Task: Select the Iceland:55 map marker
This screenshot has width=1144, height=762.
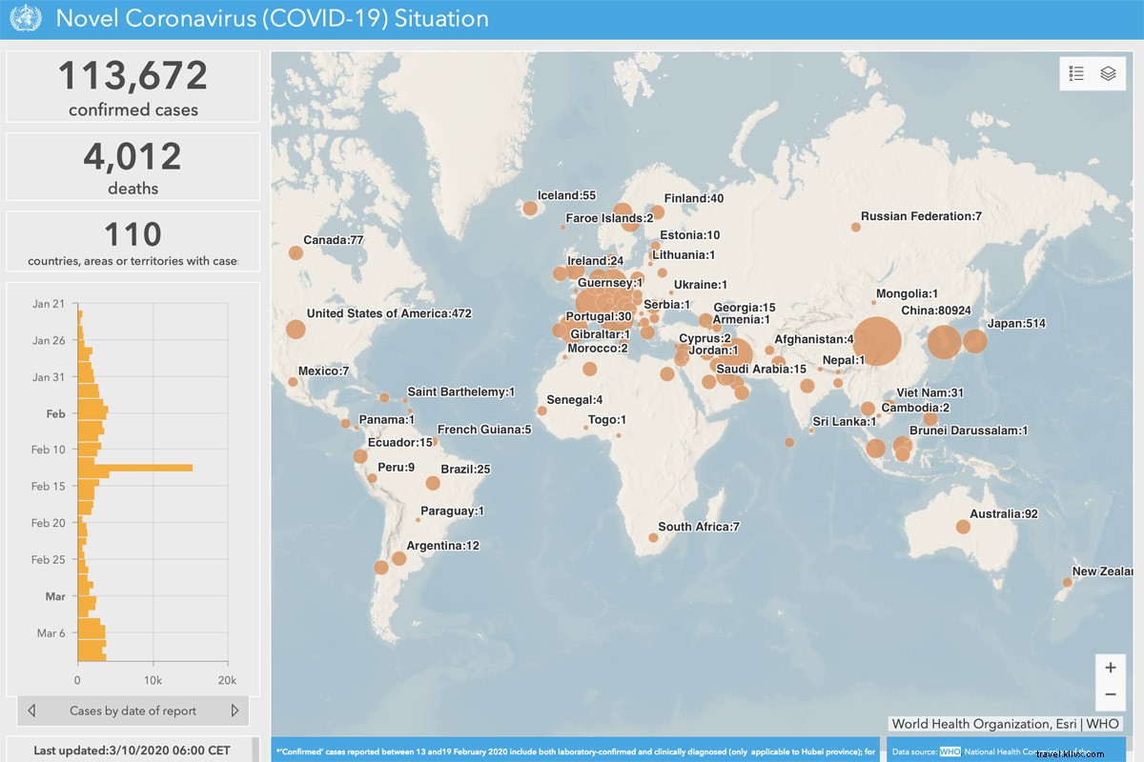Action: click(530, 208)
